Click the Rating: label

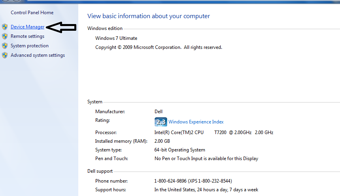[x=102, y=120]
